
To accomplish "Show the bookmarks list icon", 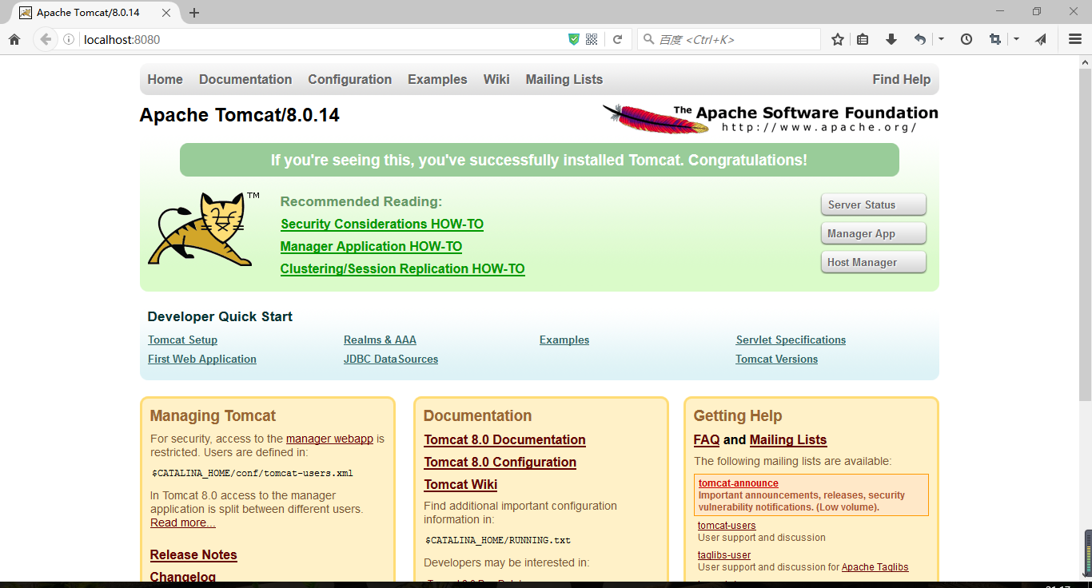I will coord(863,39).
